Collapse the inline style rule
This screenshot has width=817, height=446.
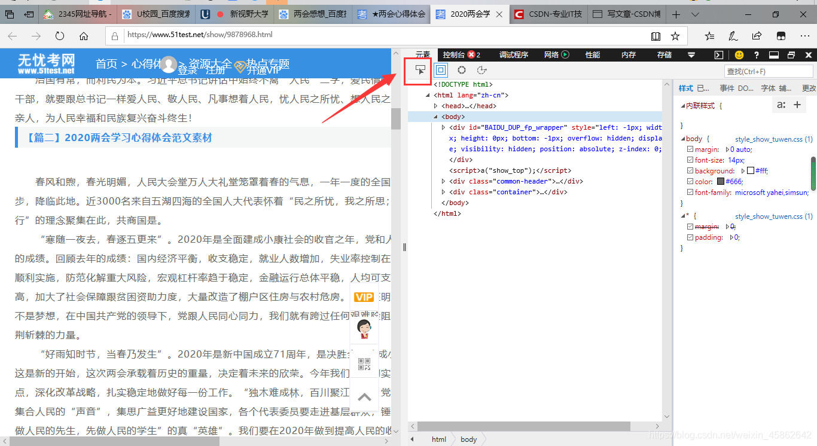point(683,106)
